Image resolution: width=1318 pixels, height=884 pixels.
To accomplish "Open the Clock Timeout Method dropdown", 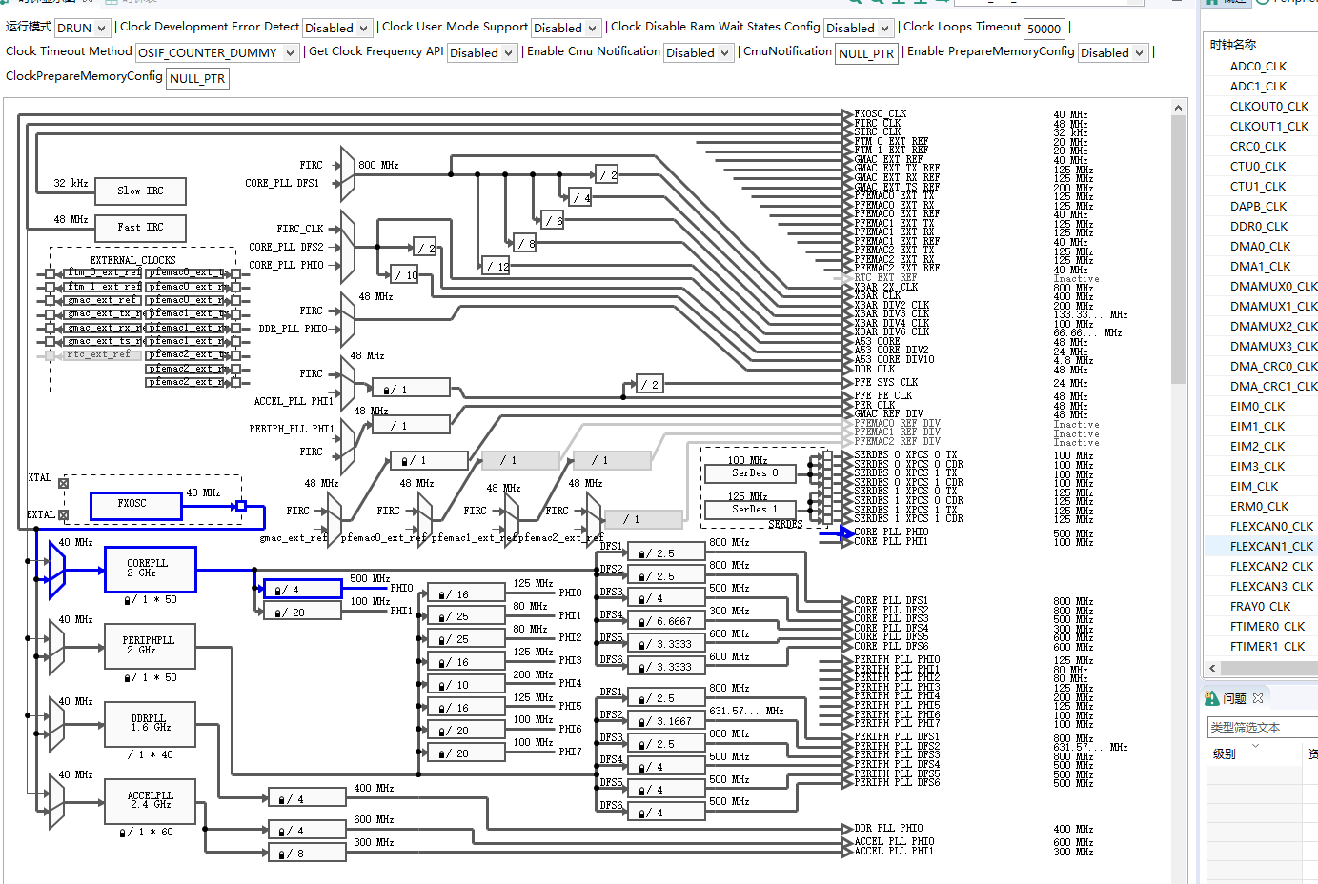I will click(217, 53).
